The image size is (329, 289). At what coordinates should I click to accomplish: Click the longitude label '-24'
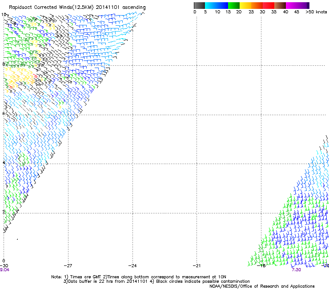132,266
